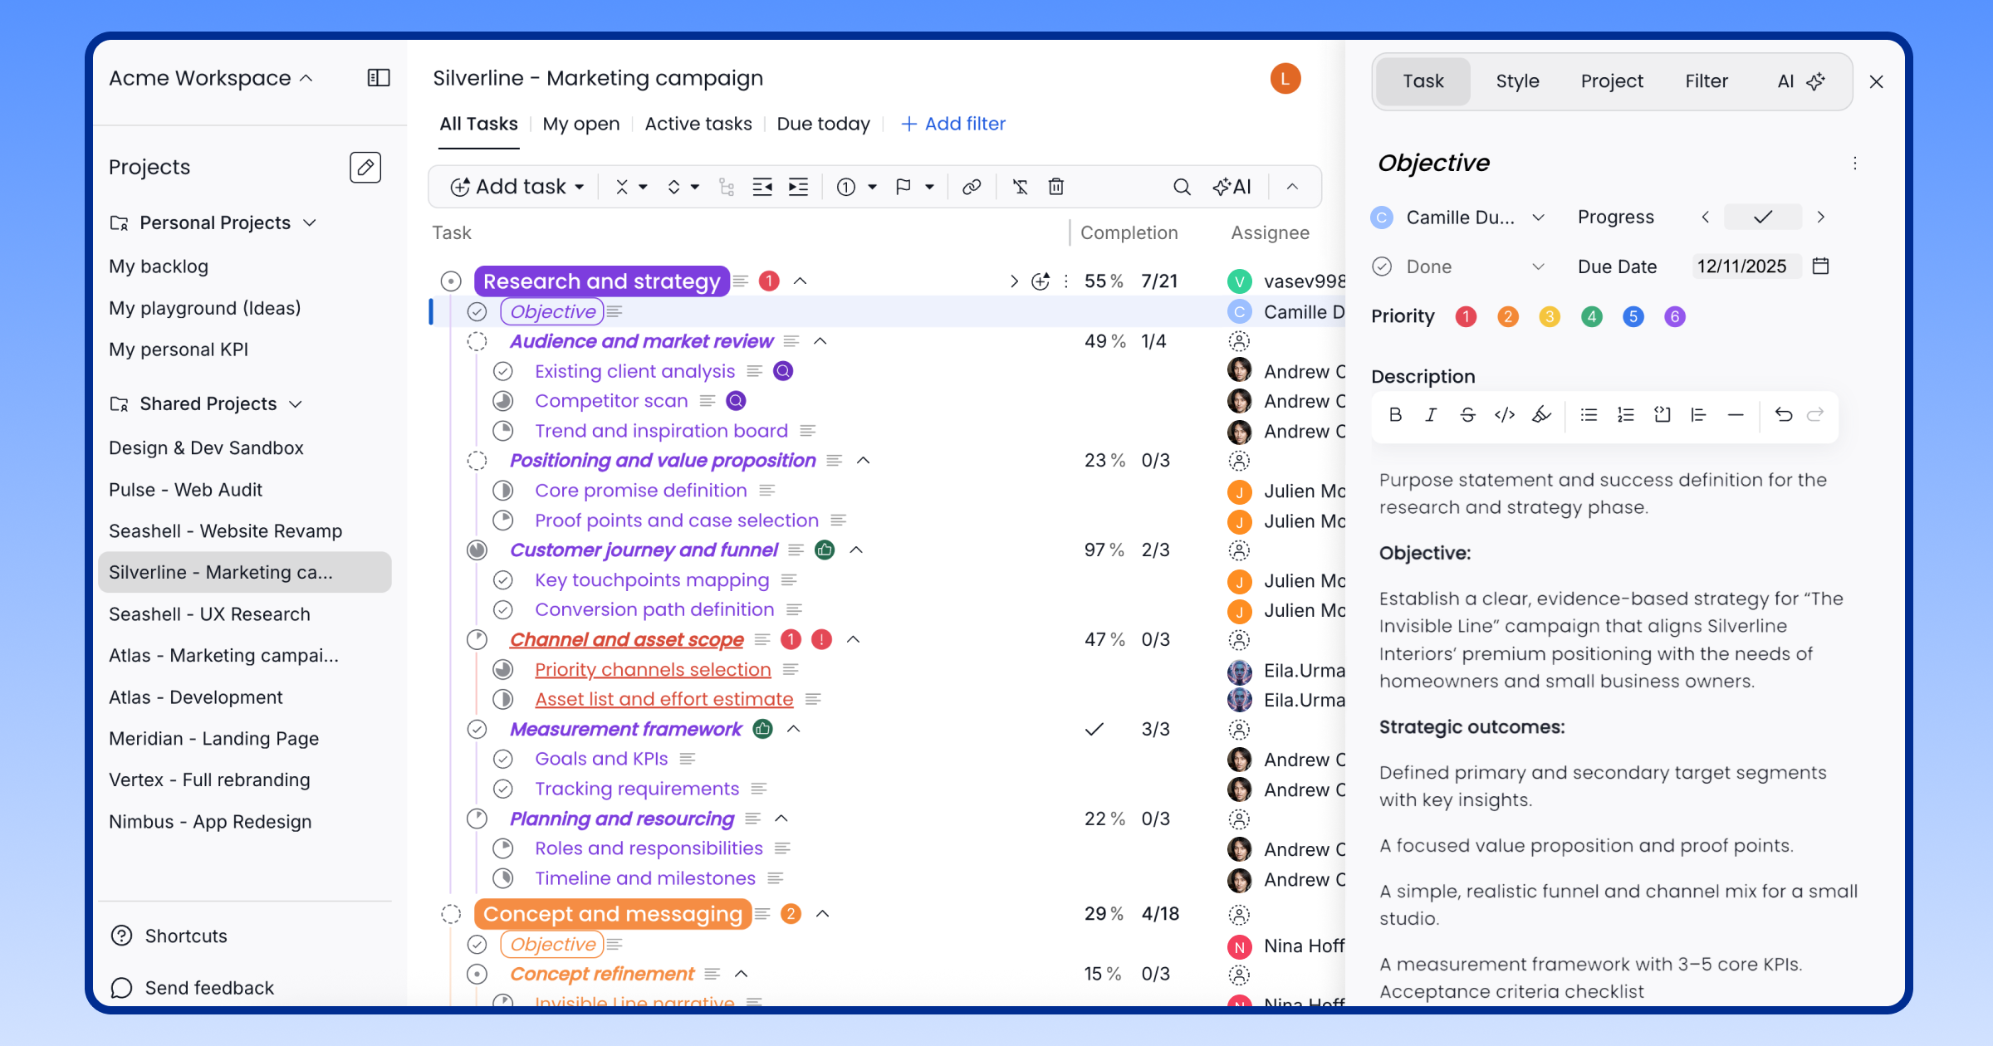The image size is (1993, 1046).
Task: Toggle status circle of Tracking requirements
Action: point(502,789)
